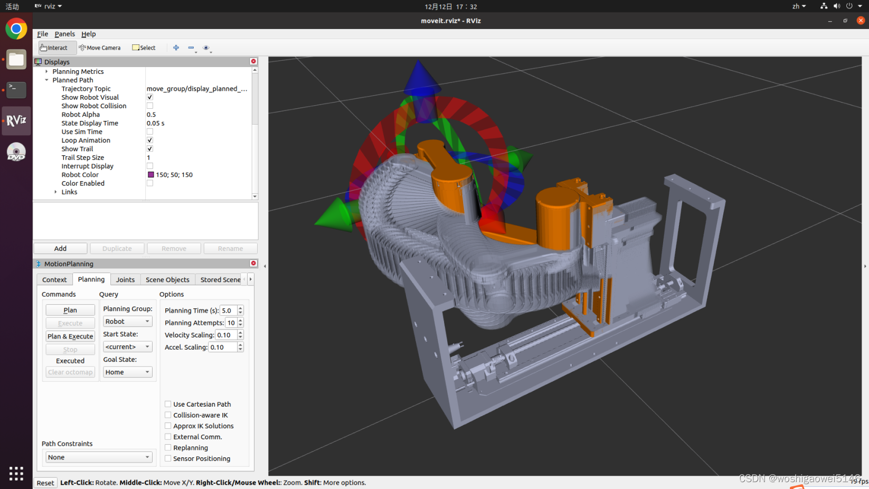Expand the right-side panel handle arrow

tap(865, 266)
